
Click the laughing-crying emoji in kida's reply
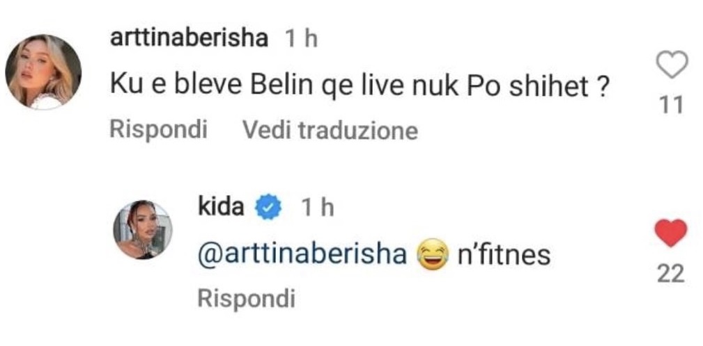tap(432, 254)
